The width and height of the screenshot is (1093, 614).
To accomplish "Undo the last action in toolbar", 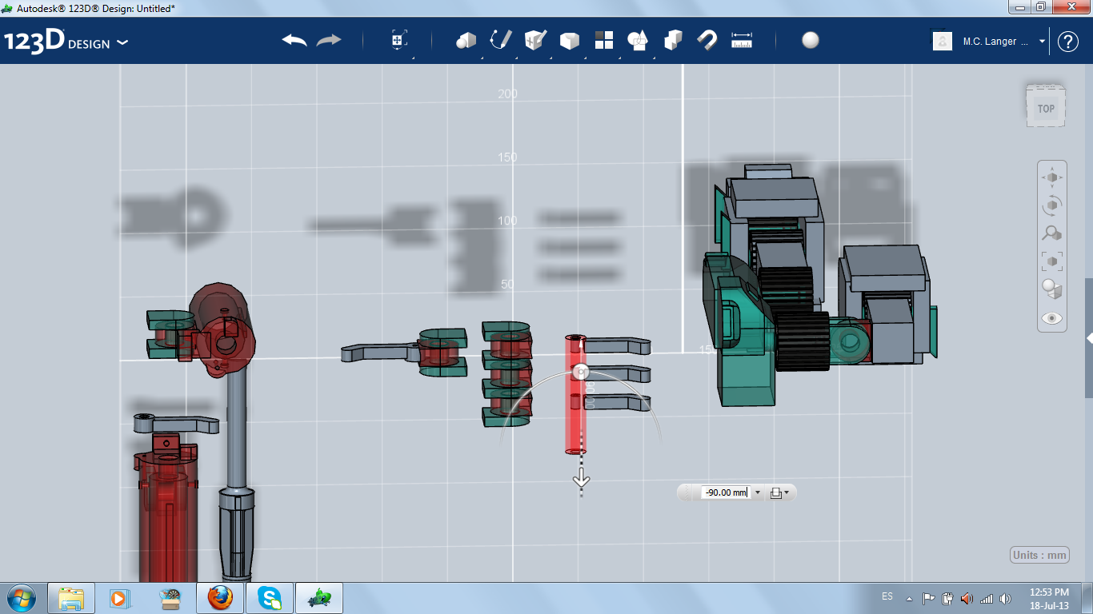I will [x=294, y=40].
